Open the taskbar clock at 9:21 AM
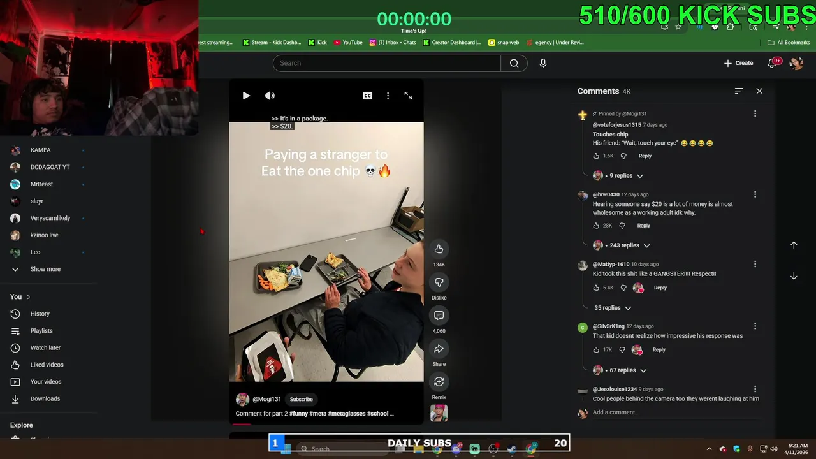This screenshot has height=459, width=816. click(x=798, y=449)
